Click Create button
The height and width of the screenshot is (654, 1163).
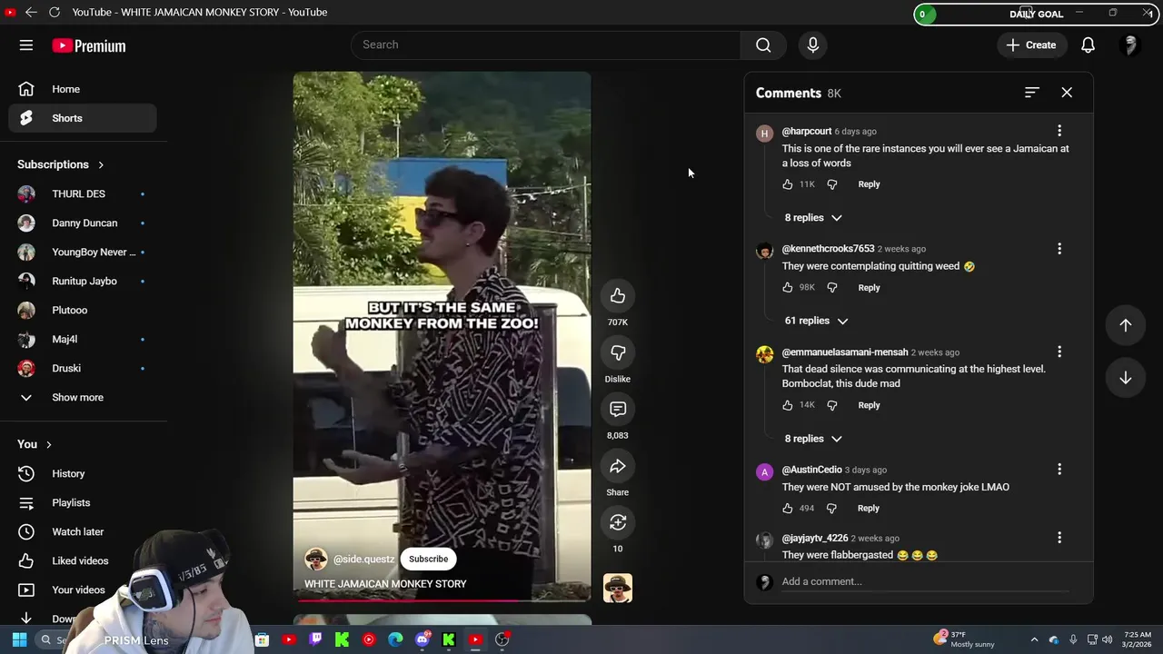pos(1031,45)
